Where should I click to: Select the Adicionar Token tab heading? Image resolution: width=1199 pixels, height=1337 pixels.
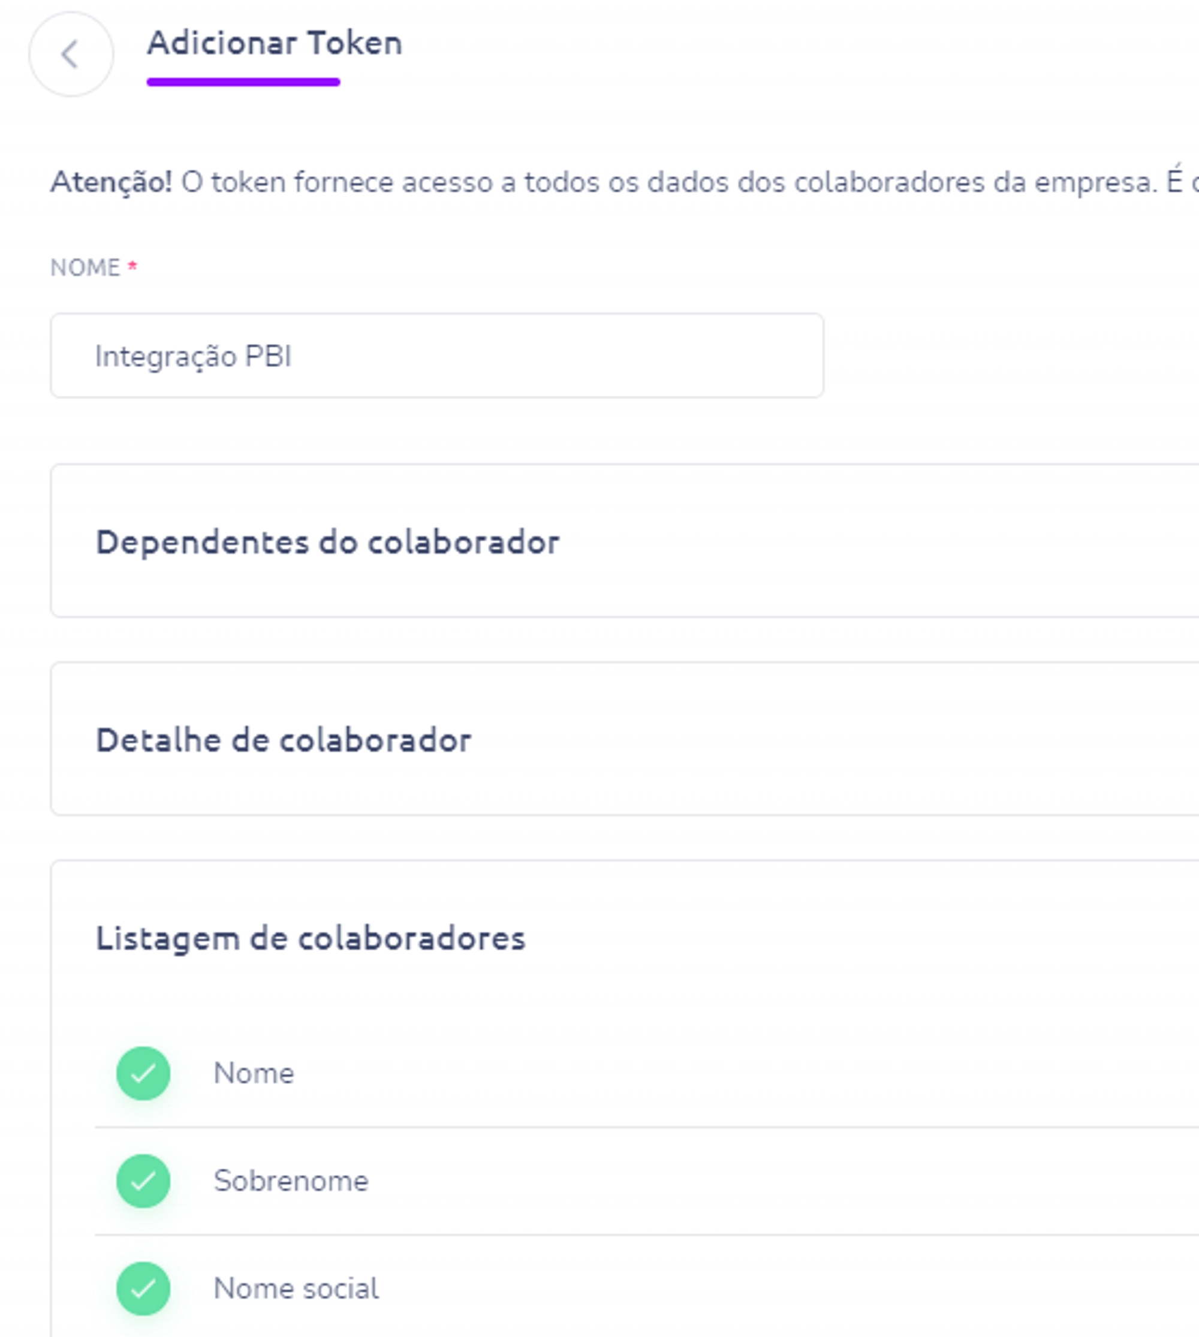[x=274, y=44]
